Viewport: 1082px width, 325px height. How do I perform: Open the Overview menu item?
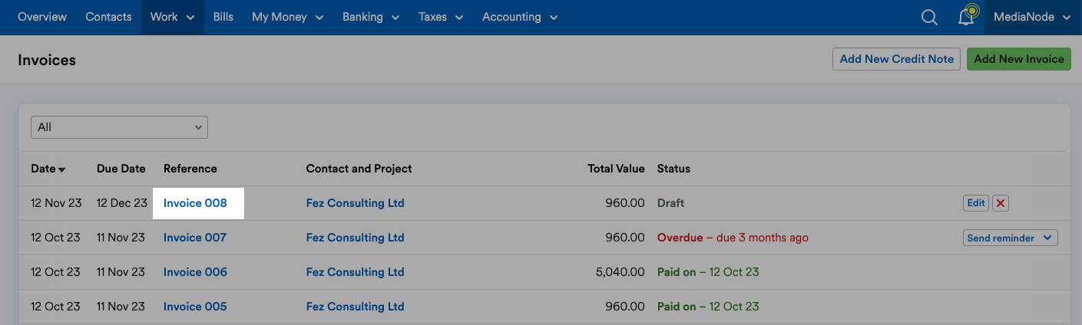pos(42,17)
